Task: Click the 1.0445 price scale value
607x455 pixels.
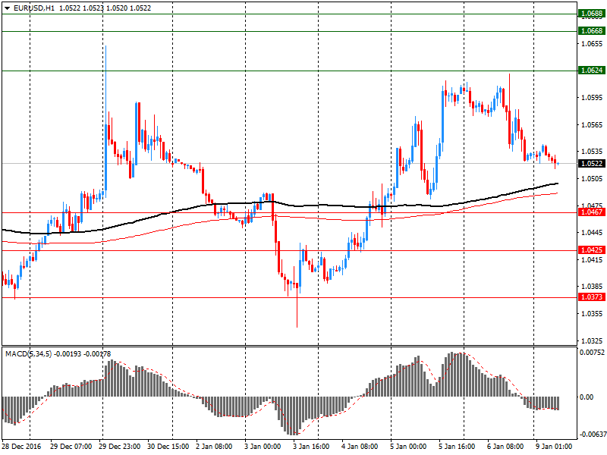Action: [x=592, y=233]
